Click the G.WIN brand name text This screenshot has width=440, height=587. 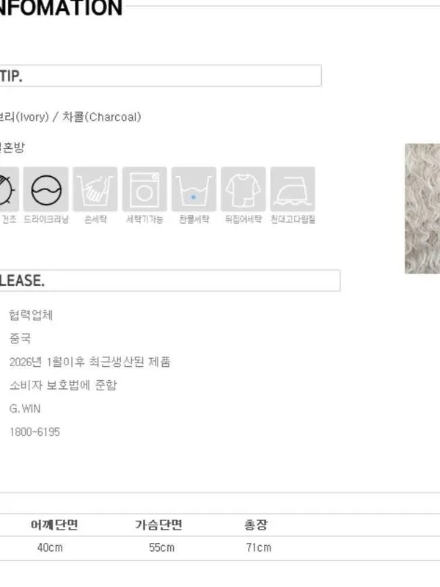pyautogui.click(x=25, y=409)
